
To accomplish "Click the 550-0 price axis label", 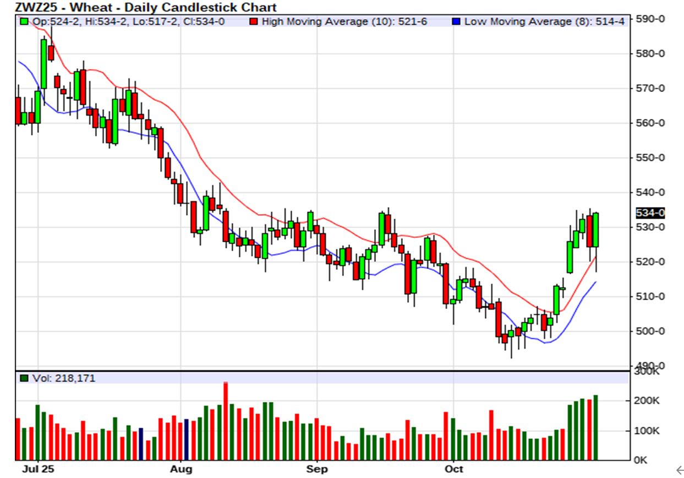I will click(650, 158).
